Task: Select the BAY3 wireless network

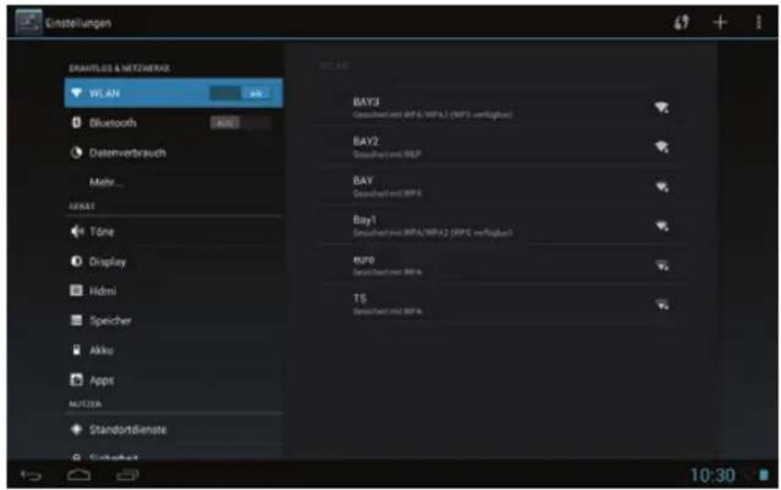Action: click(x=503, y=107)
